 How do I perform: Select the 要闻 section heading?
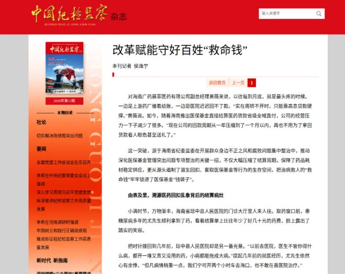41,149
